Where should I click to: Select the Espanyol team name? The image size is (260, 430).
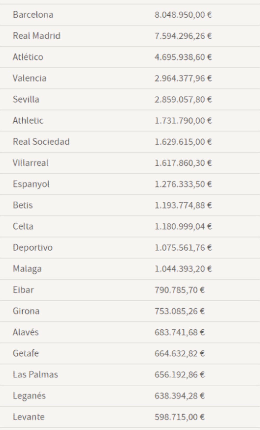tap(31, 184)
